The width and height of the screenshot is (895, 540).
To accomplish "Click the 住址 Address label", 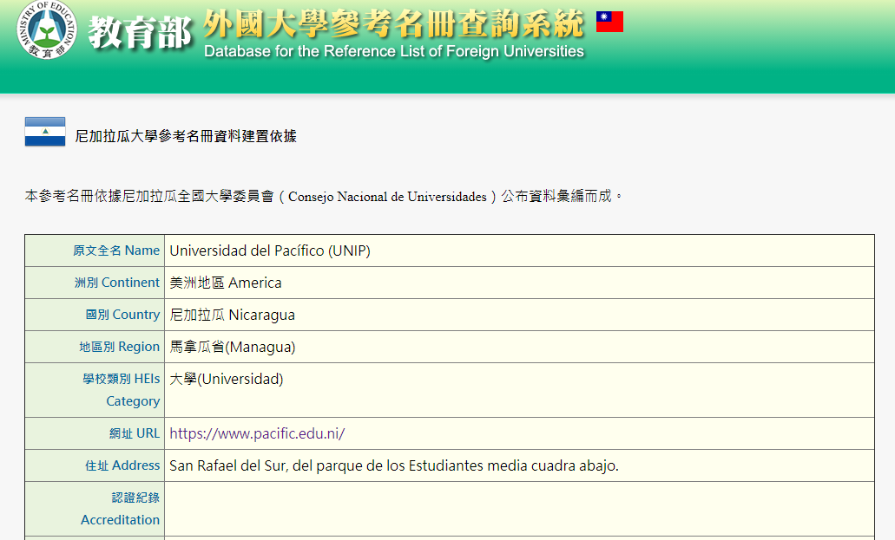I will 122,465.
